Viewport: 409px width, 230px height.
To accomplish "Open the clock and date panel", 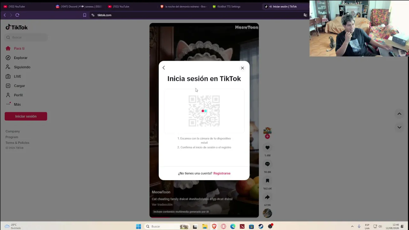I will click(392, 226).
